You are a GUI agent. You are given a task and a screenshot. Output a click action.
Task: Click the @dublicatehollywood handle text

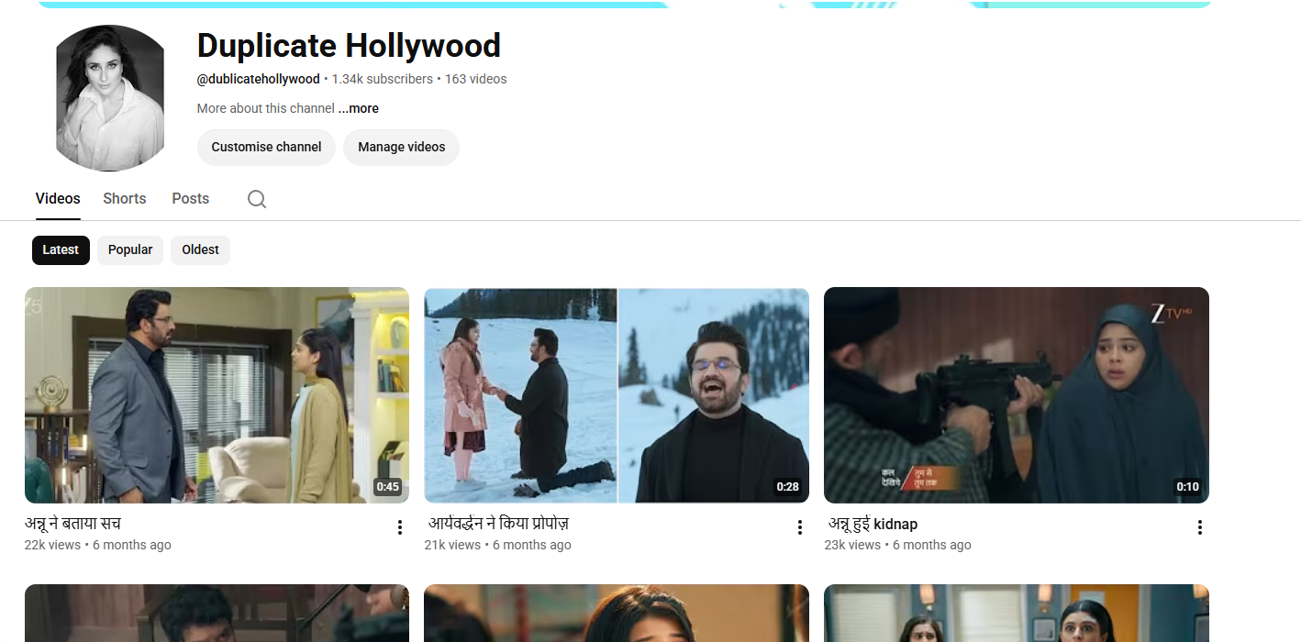[x=259, y=79]
